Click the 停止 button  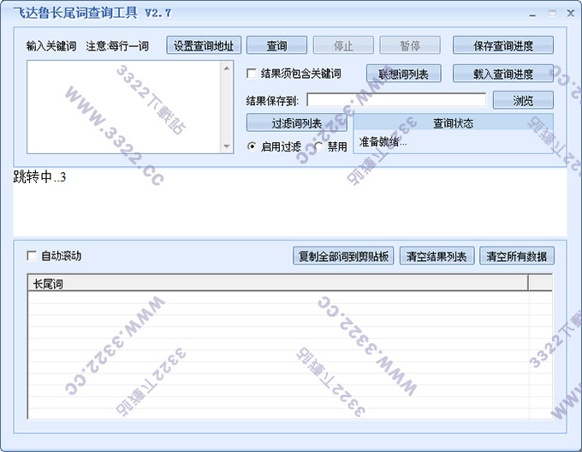pyautogui.click(x=343, y=45)
